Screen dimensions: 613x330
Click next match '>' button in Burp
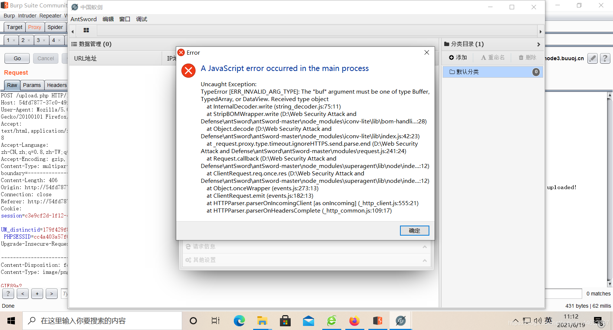coord(52,294)
